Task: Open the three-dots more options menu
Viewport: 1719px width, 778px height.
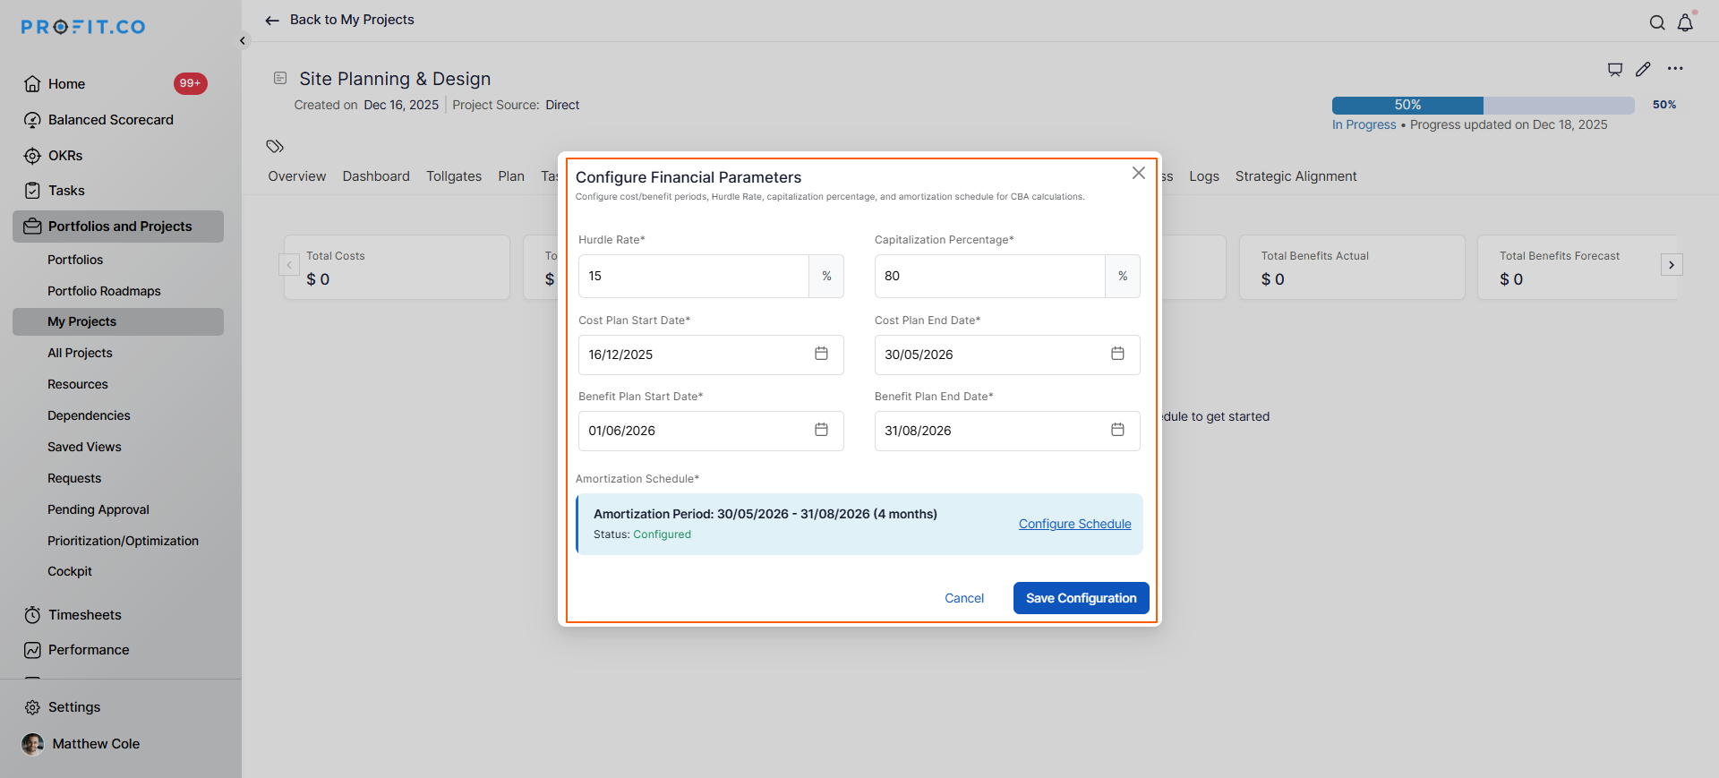Action: pyautogui.click(x=1675, y=69)
